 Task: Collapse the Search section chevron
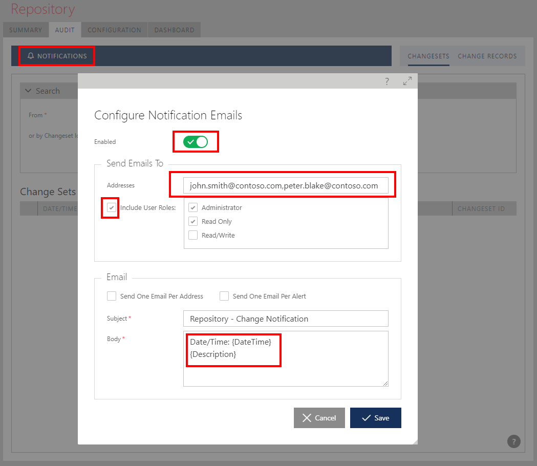pyautogui.click(x=28, y=91)
